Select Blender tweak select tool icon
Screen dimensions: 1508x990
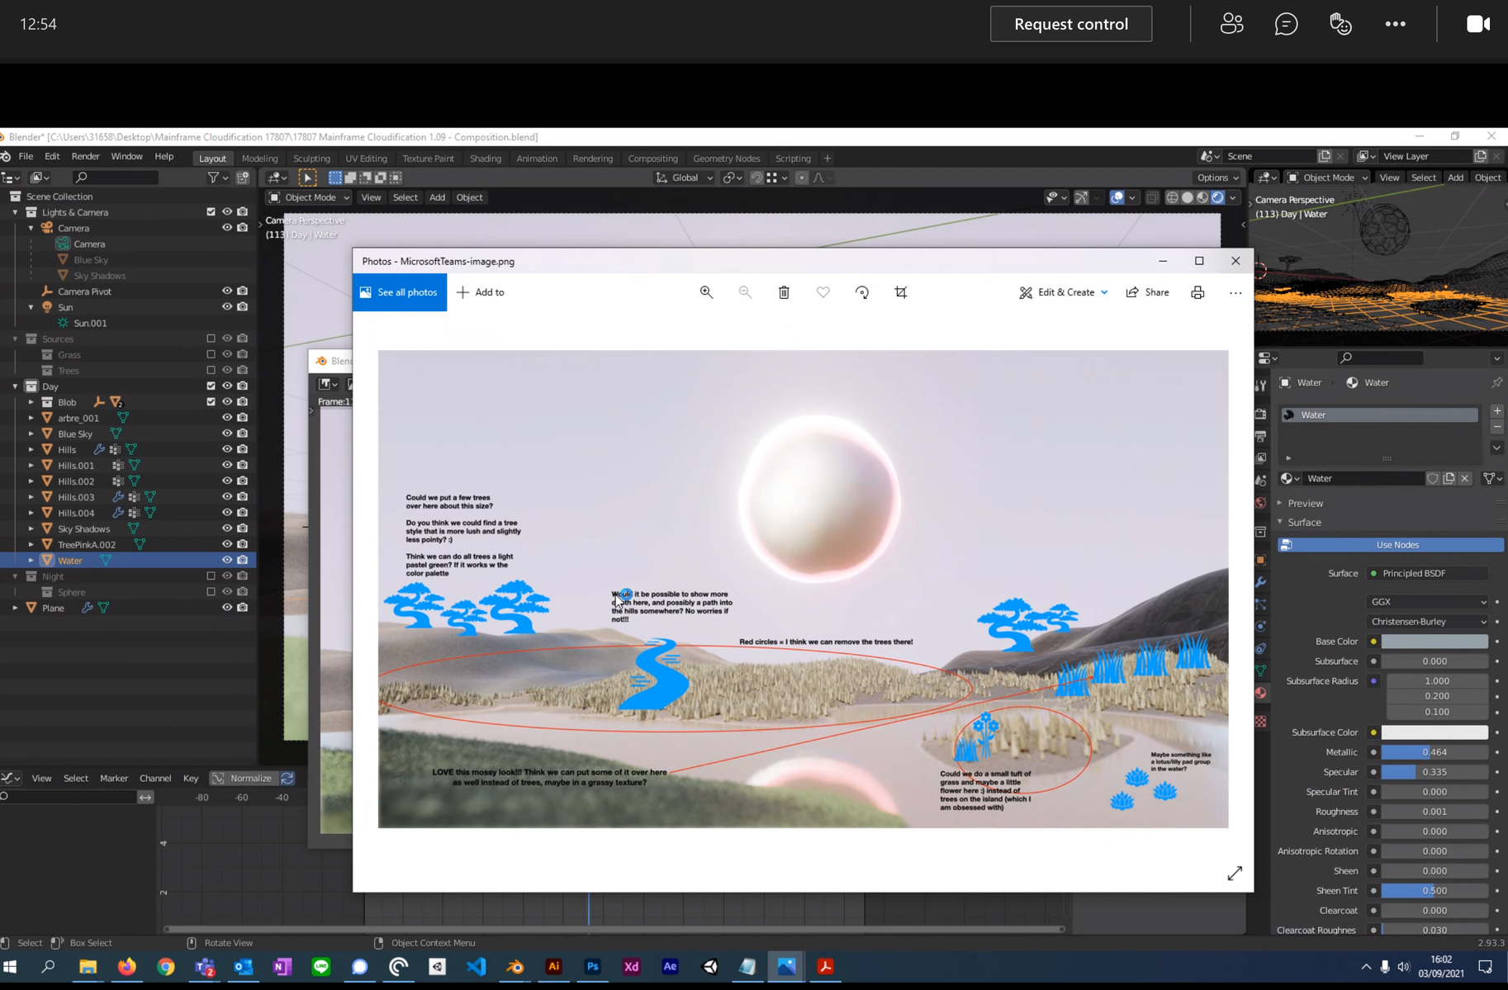[x=307, y=178]
